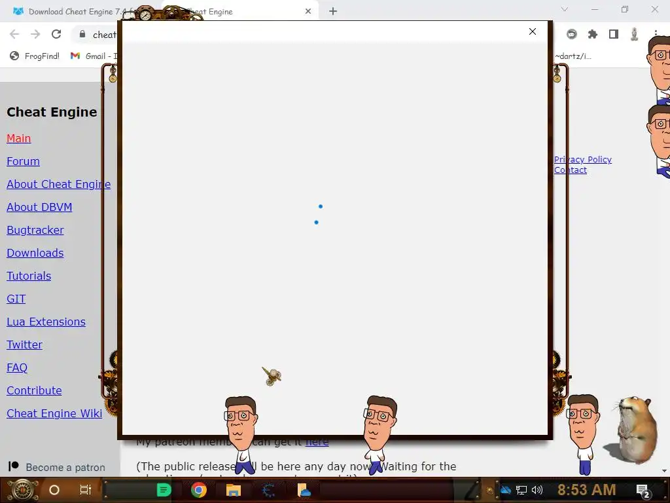The image size is (670, 503).
Task: Close the 'Cheat Engine' browser tab
Action: click(x=308, y=12)
